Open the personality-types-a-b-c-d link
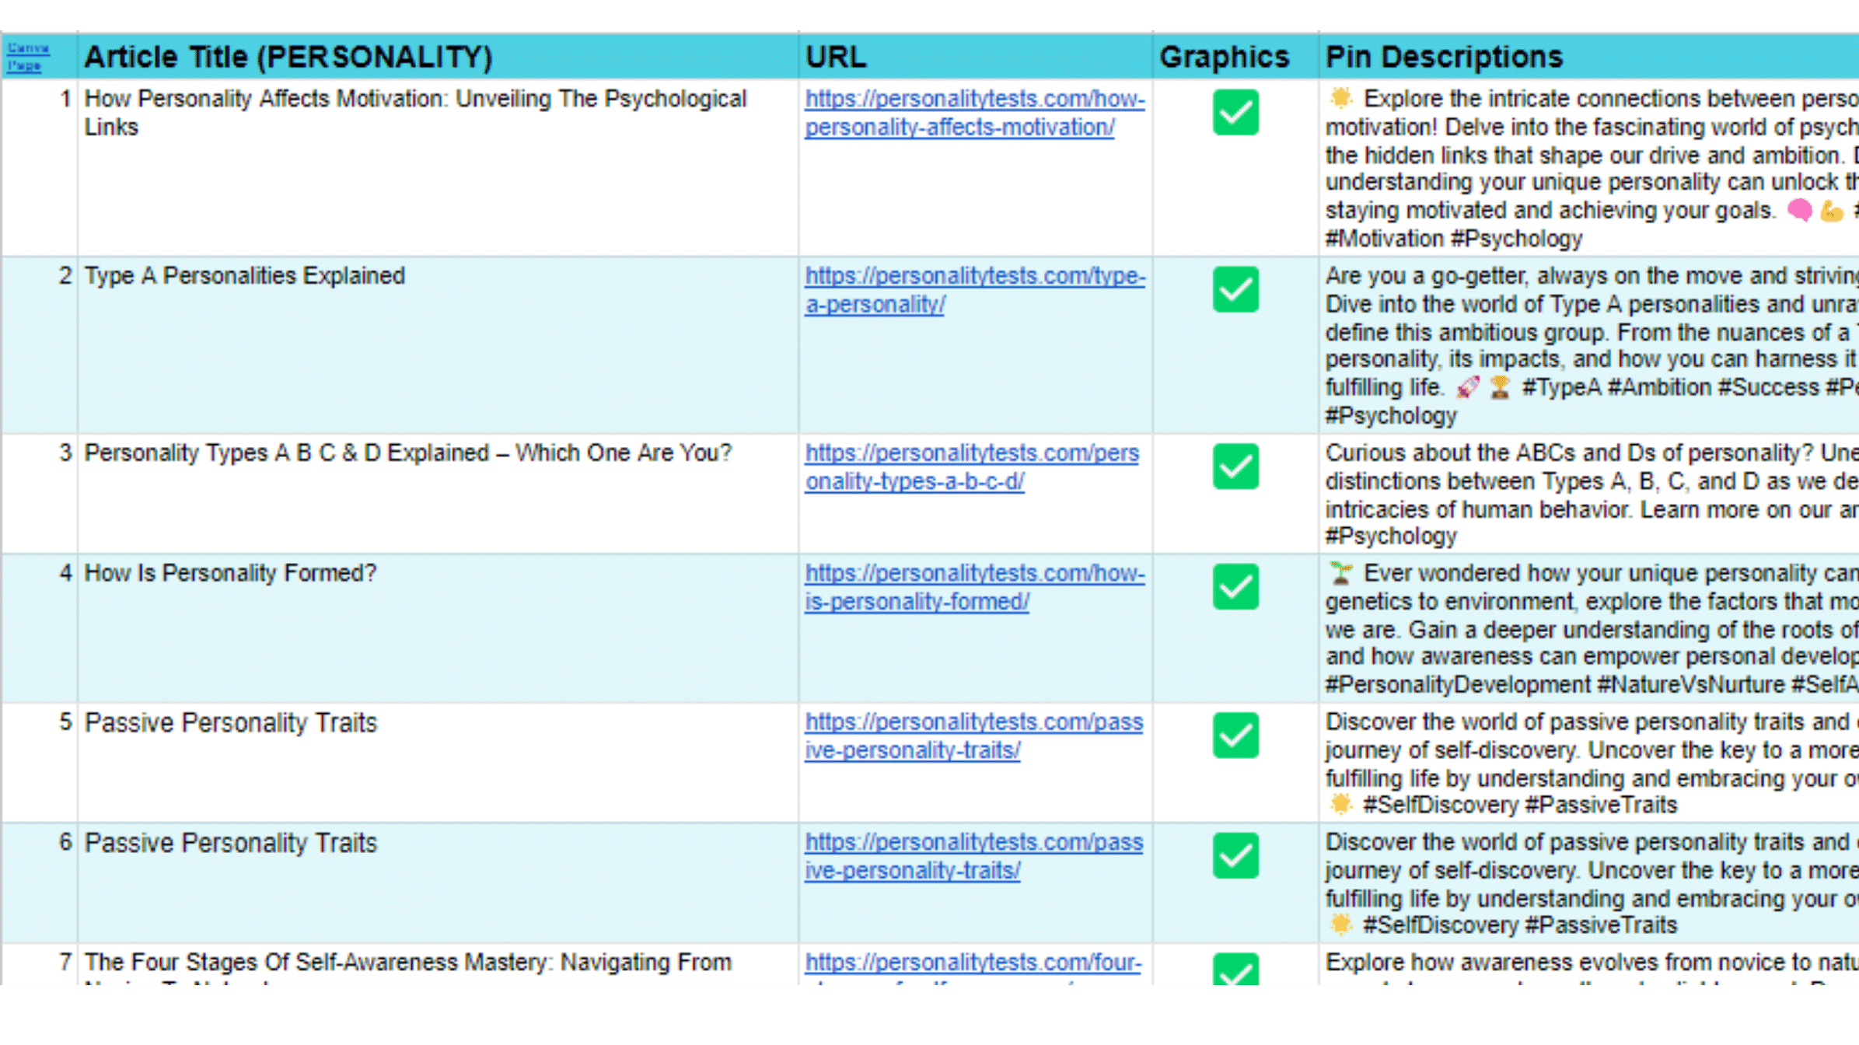Image resolution: width=1859 pixels, height=1045 pixels. (971, 453)
